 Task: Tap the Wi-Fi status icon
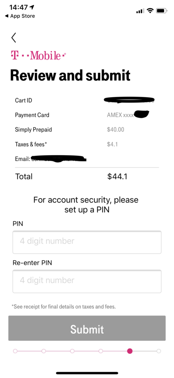(150, 11)
